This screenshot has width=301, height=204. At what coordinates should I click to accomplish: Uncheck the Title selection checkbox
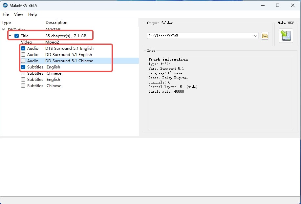pyautogui.click(x=16, y=36)
